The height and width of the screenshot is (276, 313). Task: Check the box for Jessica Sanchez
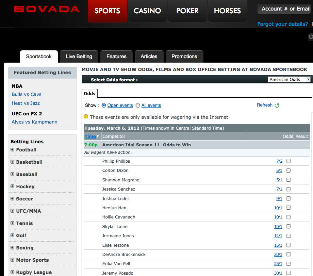pyautogui.click(x=289, y=189)
